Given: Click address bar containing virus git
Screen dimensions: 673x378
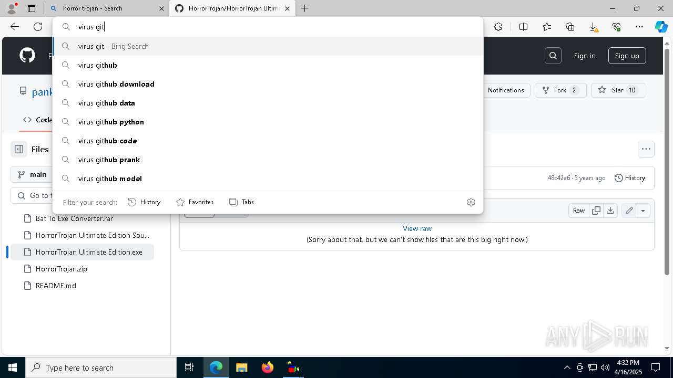Looking at the screenshot, I should click(268, 27).
